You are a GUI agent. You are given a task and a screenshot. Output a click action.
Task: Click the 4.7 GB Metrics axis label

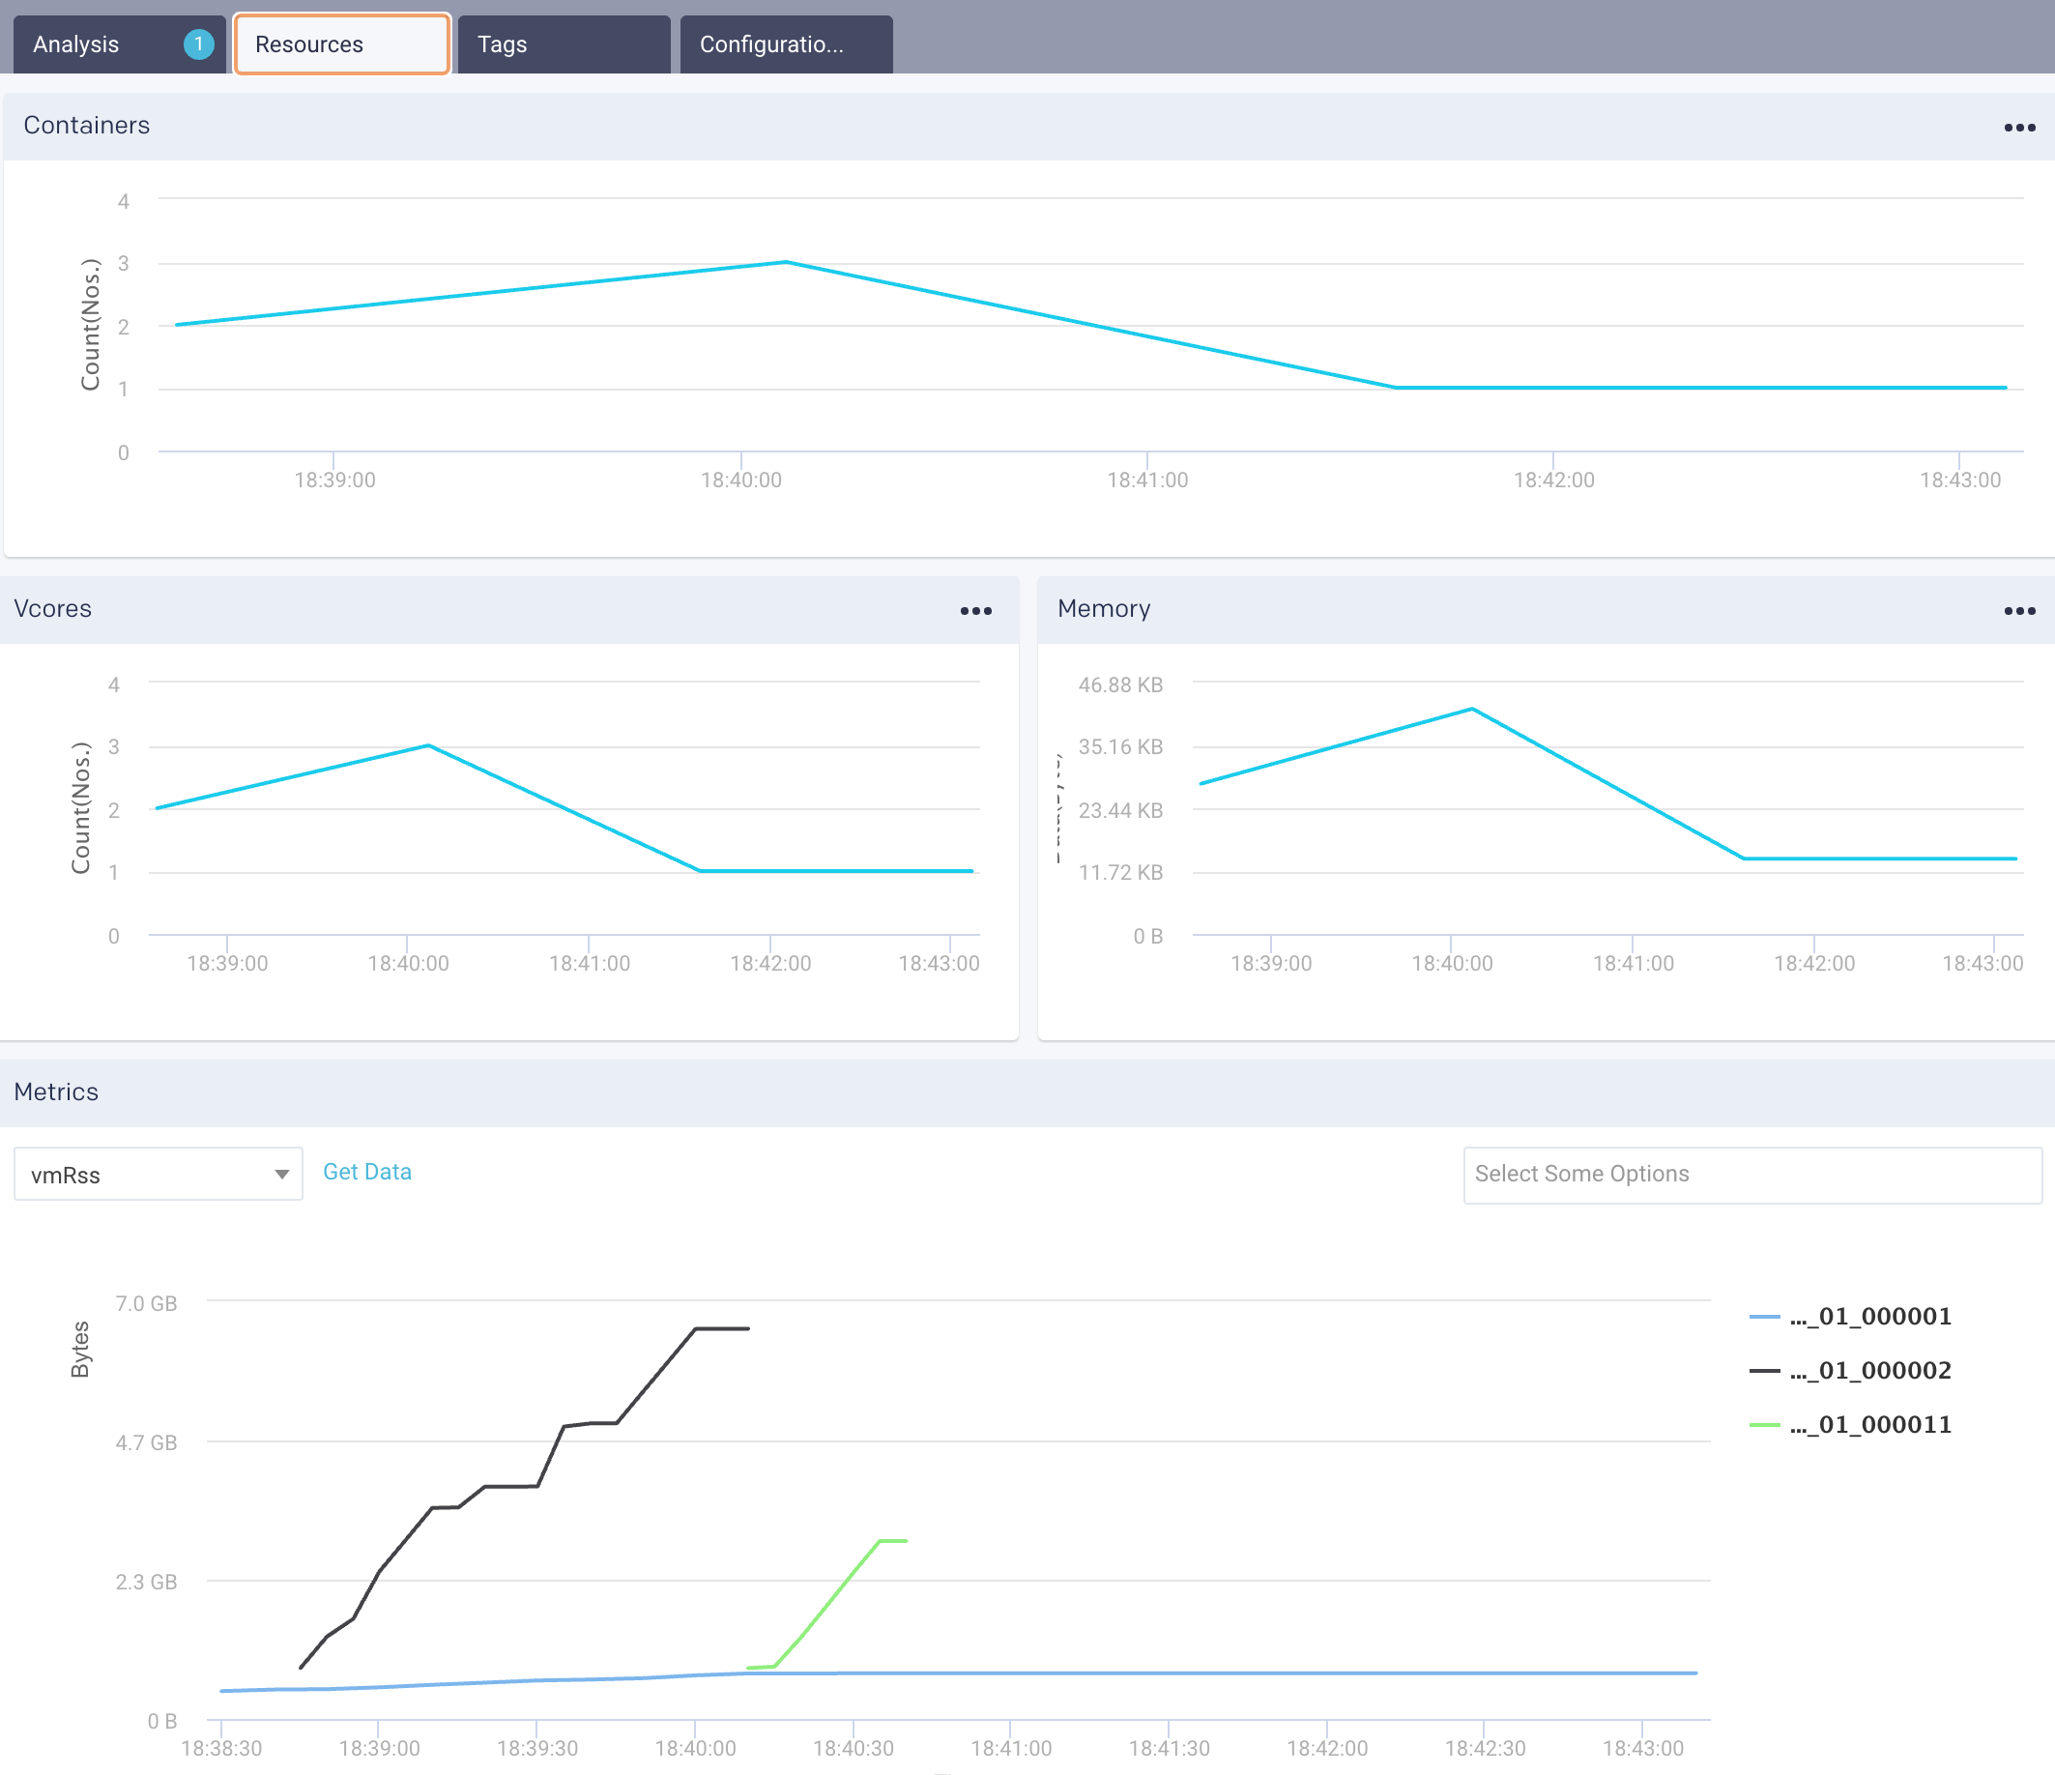click(147, 1441)
